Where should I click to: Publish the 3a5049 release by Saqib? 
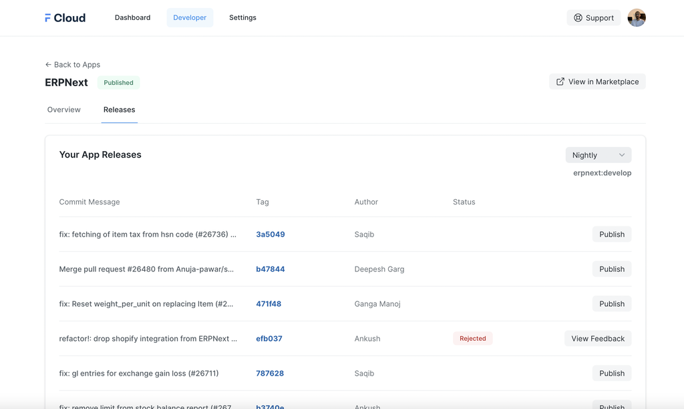611,235
